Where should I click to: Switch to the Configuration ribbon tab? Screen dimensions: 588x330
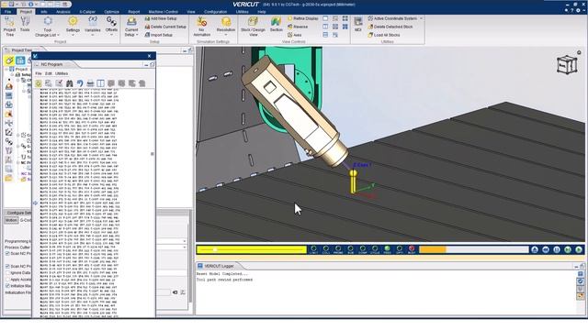point(215,12)
